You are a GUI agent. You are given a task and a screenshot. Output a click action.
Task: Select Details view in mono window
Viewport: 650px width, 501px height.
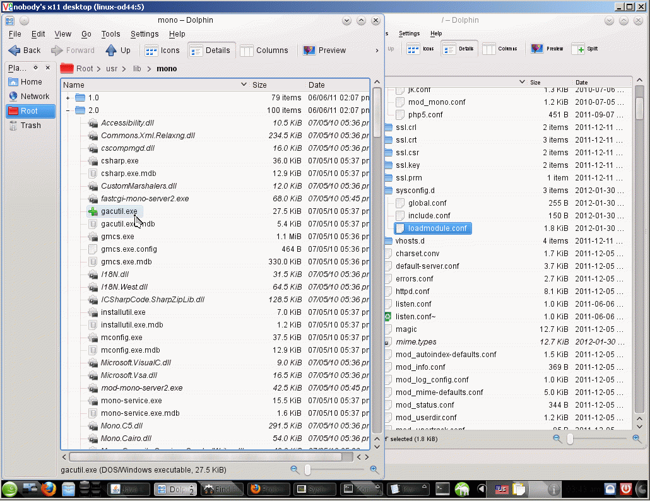(x=211, y=50)
